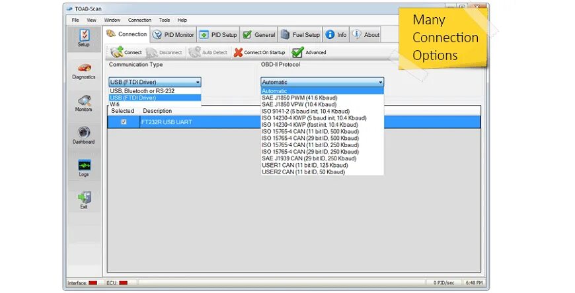
Task: Switch to the Fuel Setup tab
Action: (300, 35)
